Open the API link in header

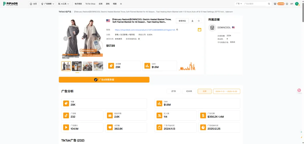point(292,4)
